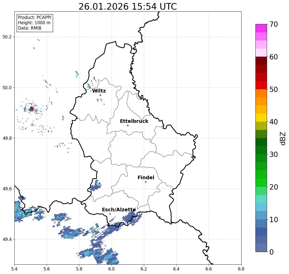Click the longitude axis label 5.6
Image resolution: width=289 pixels, height=274 pixels.
click(47, 269)
